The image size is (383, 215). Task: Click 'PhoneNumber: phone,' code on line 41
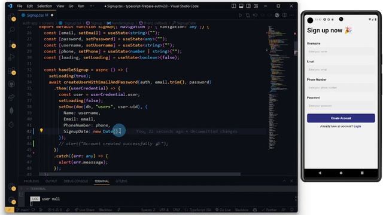(87, 125)
